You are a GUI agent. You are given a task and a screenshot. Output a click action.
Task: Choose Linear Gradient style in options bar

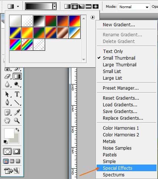(x=67, y=6)
